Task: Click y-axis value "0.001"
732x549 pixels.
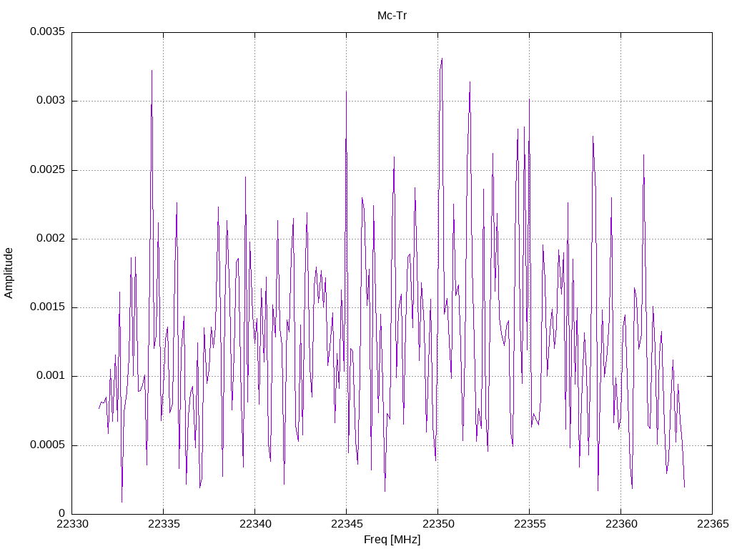Action: click(x=51, y=375)
